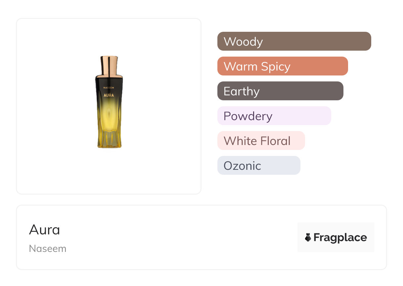Image resolution: width=403 pixels, height=286 pixels.
Task: Click the word Floral in the pink bar
Action: [x=275, y=141]
